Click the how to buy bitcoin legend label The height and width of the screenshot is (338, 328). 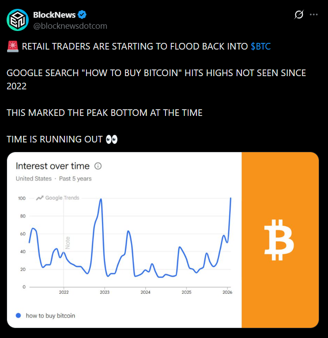pos(50,315)
